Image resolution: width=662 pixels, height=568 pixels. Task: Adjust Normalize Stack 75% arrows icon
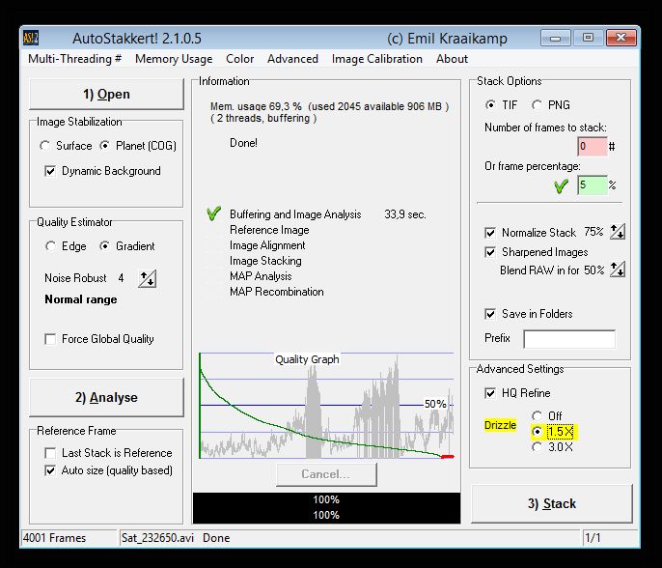point(618,232)
